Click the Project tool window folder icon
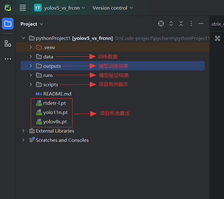This screenshot has height=199, width=224. pos(8,24)
